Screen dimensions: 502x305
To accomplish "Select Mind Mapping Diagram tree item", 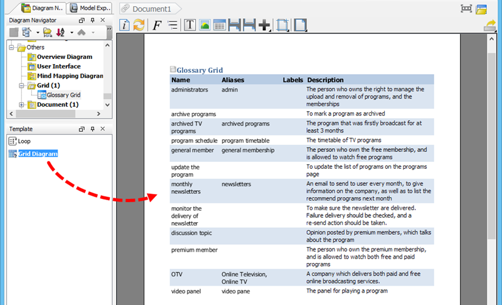I will tap(70, 76).
